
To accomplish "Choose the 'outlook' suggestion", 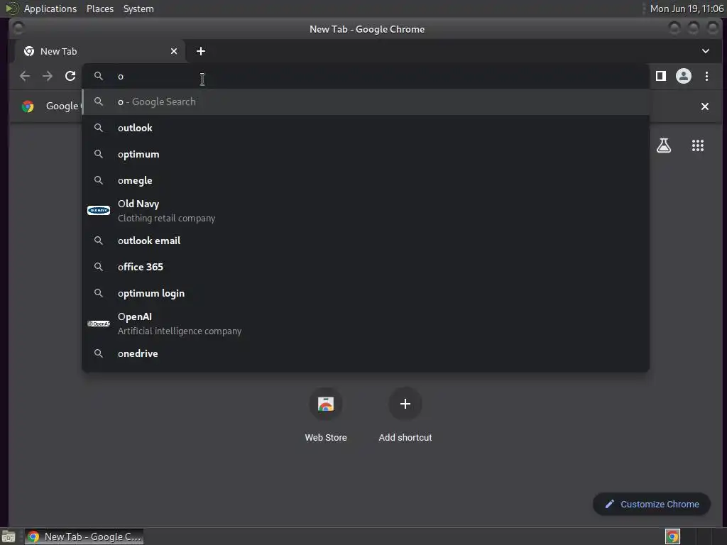I will pyautogui.click(x=366, y=128).
